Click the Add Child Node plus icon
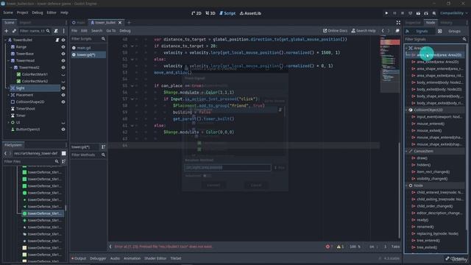The width and height of the screenshot is (471, 265). tap(7, 31)
